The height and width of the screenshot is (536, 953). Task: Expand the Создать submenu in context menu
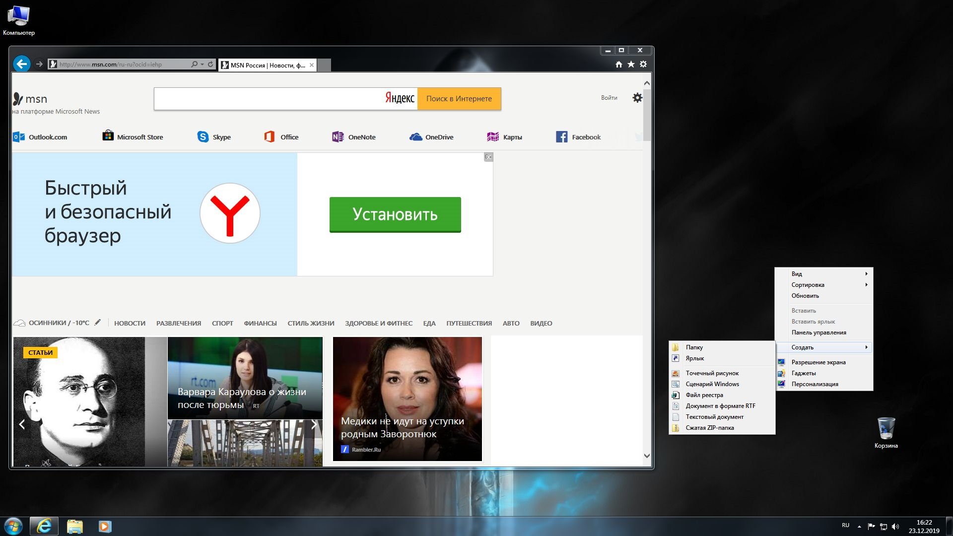coord(825,347)
